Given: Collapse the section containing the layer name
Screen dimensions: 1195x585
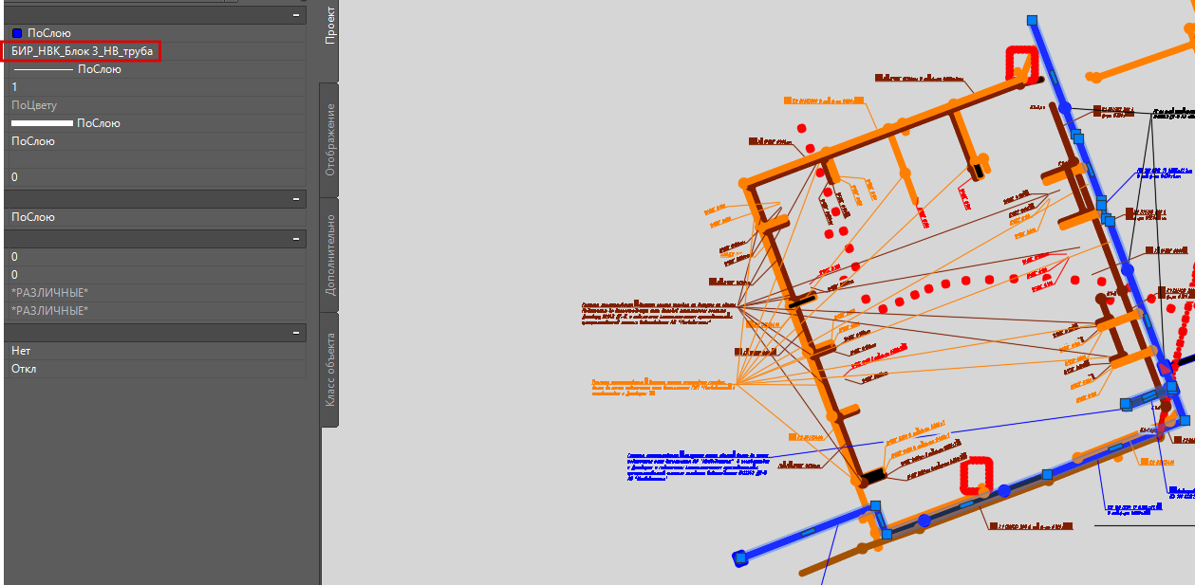Looking at the screenshot, I should coord(296,15).
